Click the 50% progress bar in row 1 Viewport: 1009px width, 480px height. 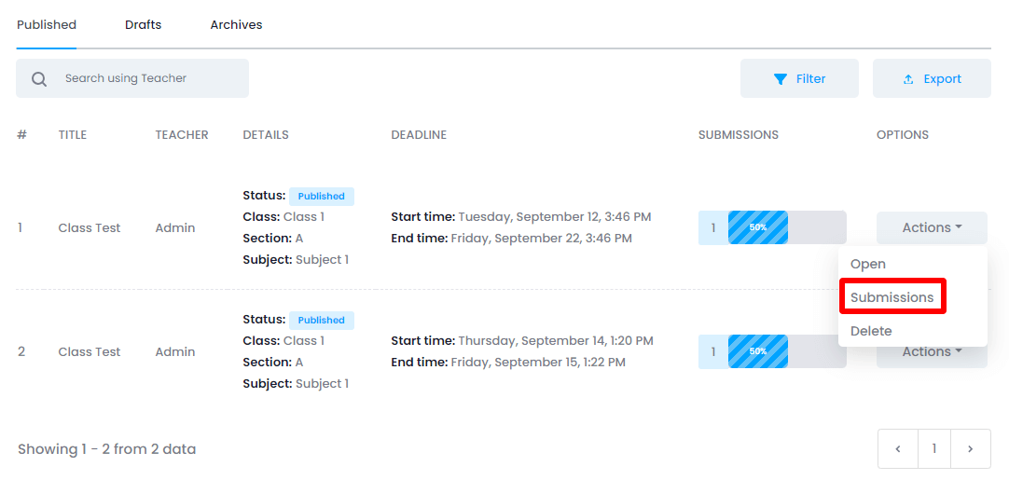point(758,227)
